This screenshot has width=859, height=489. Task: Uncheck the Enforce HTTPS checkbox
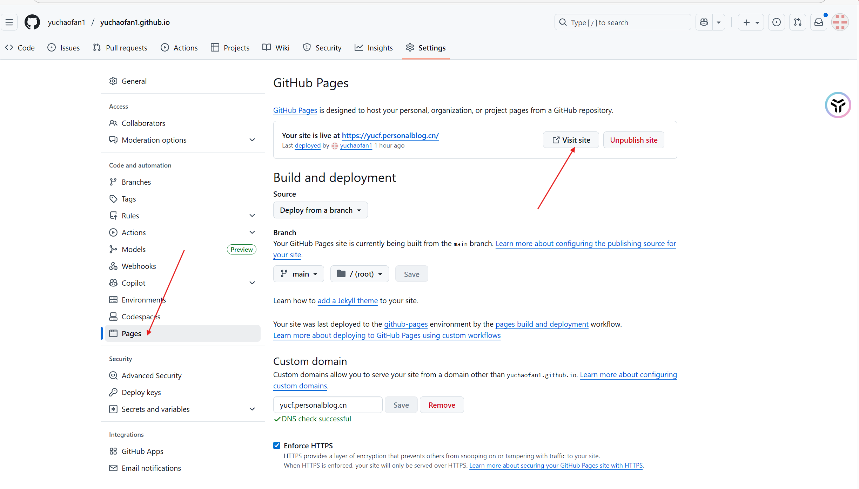pos(277,446)
